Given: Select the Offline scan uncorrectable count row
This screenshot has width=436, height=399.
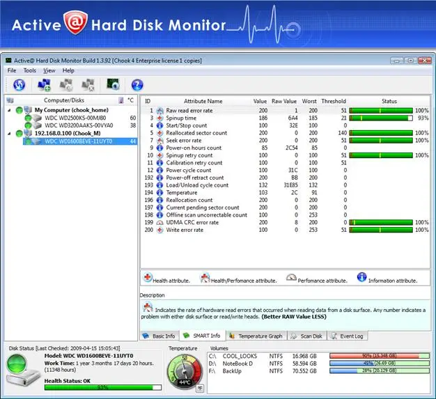Looking at the screenshot, I should [286, 215].
